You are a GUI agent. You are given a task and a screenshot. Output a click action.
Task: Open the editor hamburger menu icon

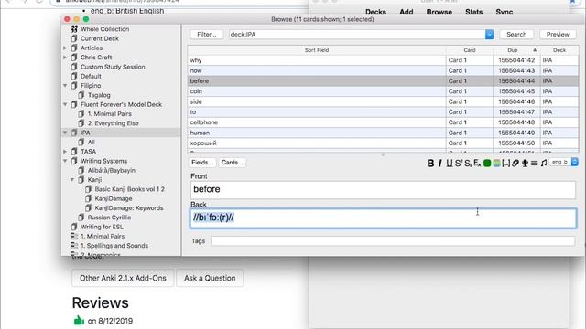coord(535,163)
